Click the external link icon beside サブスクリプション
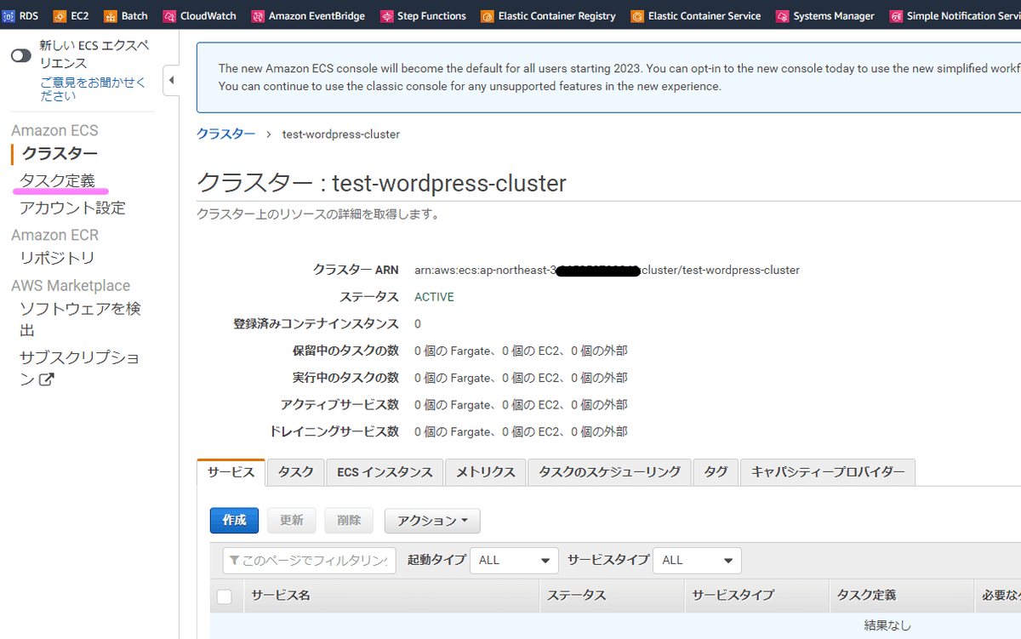Viewport: 1021px width, 639px height. (47, 379)
